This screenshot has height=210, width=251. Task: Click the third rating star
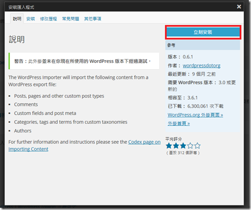[x=183, y=146]
